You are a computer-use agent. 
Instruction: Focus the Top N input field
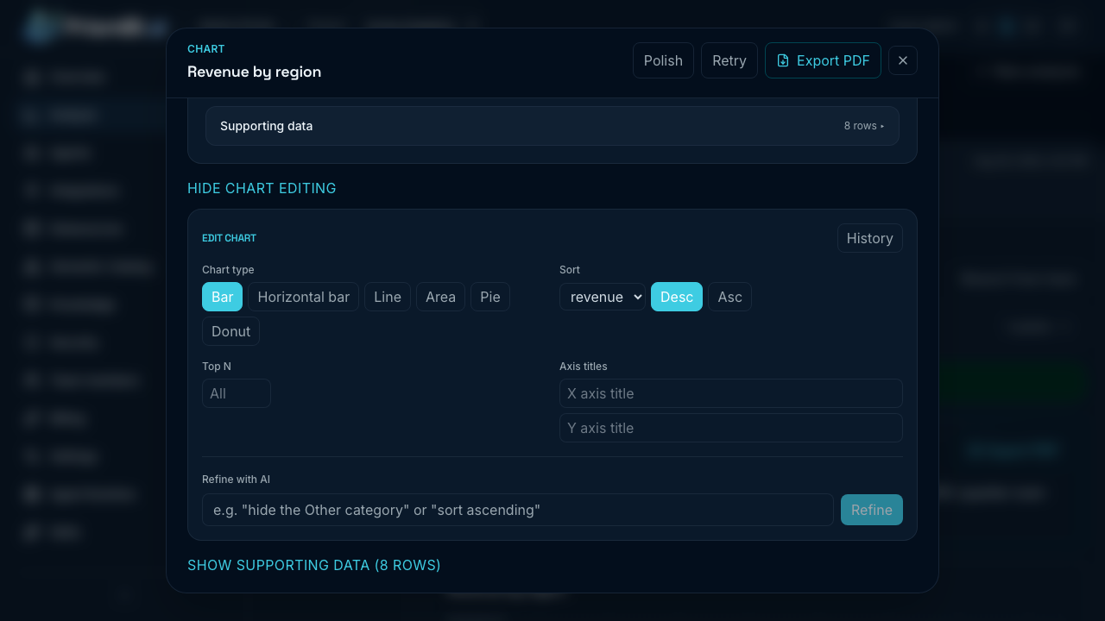pos(237,393)
